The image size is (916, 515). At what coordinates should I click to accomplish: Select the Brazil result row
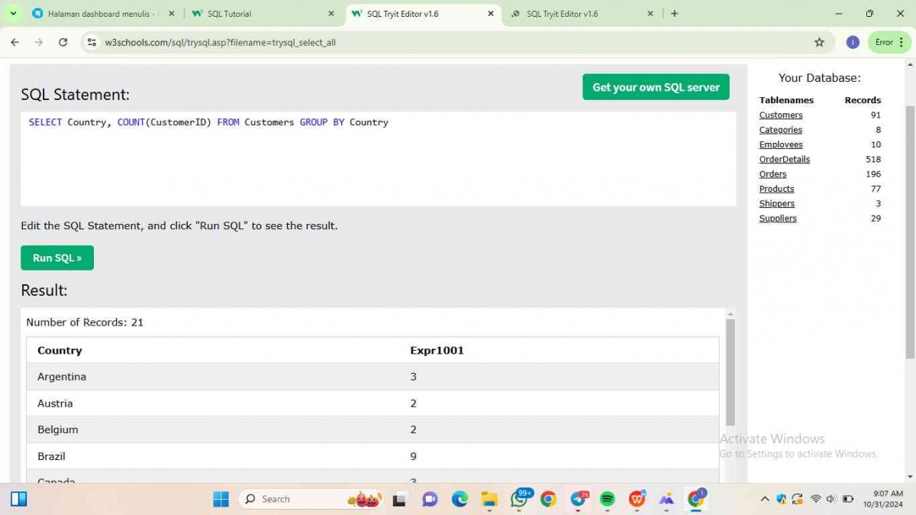click(x=373, y=456)
